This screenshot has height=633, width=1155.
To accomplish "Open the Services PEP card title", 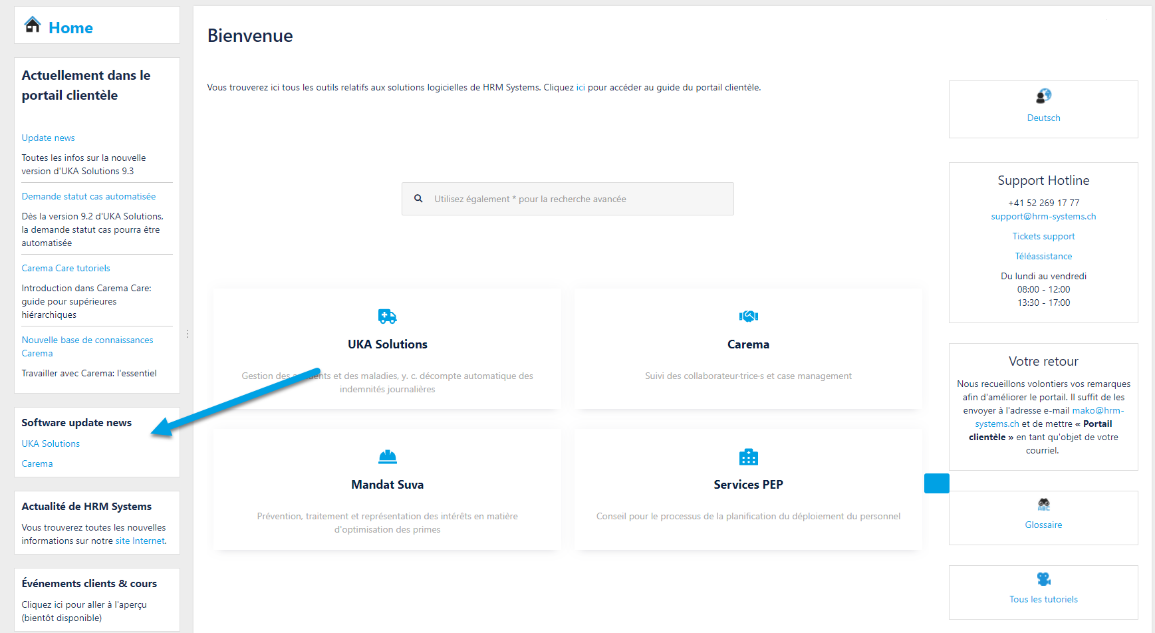I will 748,485.
